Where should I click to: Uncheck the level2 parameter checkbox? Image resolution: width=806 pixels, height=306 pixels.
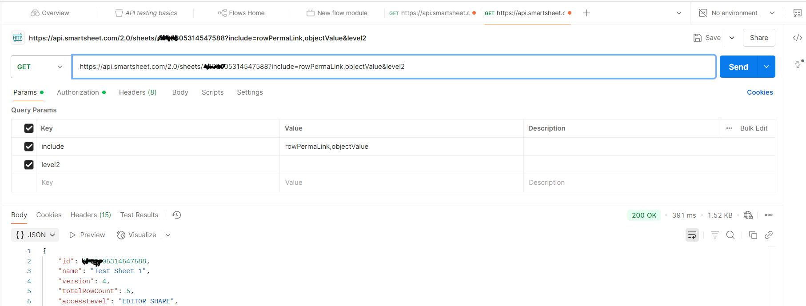[x=29, y=165]
